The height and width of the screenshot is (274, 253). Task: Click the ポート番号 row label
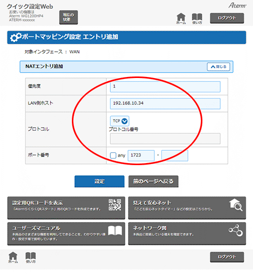(x=38, y=155)
